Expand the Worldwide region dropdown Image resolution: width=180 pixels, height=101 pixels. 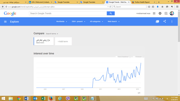(62, 22)
